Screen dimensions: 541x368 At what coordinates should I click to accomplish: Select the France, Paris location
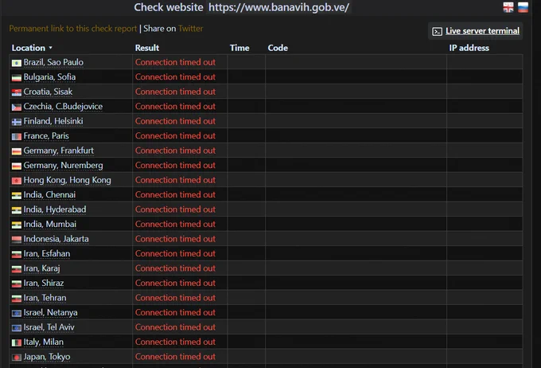coord(46,135)
